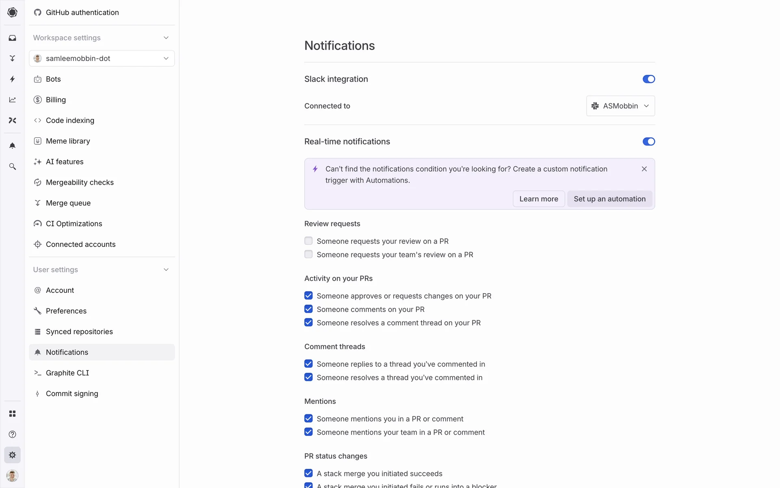Check 'Someone requests your review on a PR'

tap(308, 241)
